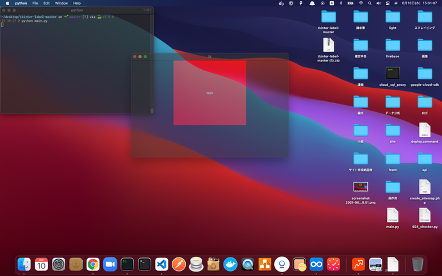Screen dimensions: 442x276
Task: Open Wi-Fi status in menu bar
Action: pos(361,3)
